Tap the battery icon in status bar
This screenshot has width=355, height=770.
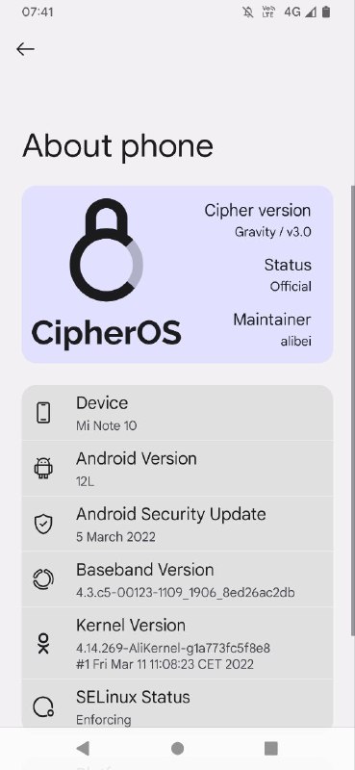(325, 13)
